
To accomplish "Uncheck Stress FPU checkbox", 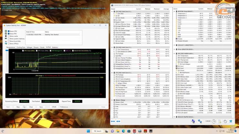I will tap(9, 33).
